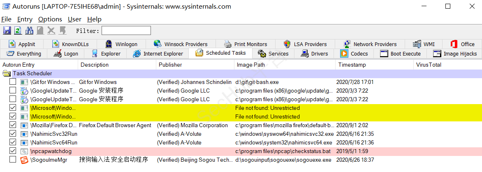The width and height of the screenshot is (482, 172).
Task: Click timestamp 2019/5/1 1:59
Action: (x=352, y=151)
